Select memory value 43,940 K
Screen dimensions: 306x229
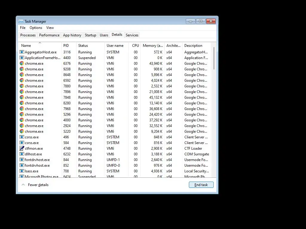[x=156, y=63]
